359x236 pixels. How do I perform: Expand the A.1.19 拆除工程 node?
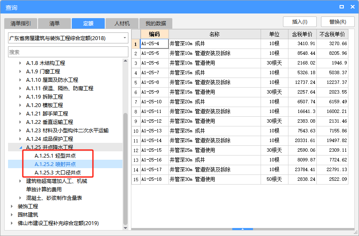(x=20, y=97)
